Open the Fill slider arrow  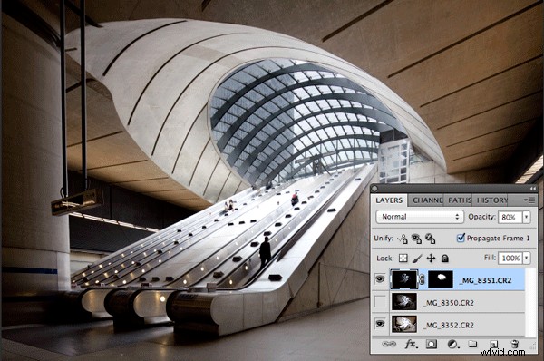click(527, 258)
